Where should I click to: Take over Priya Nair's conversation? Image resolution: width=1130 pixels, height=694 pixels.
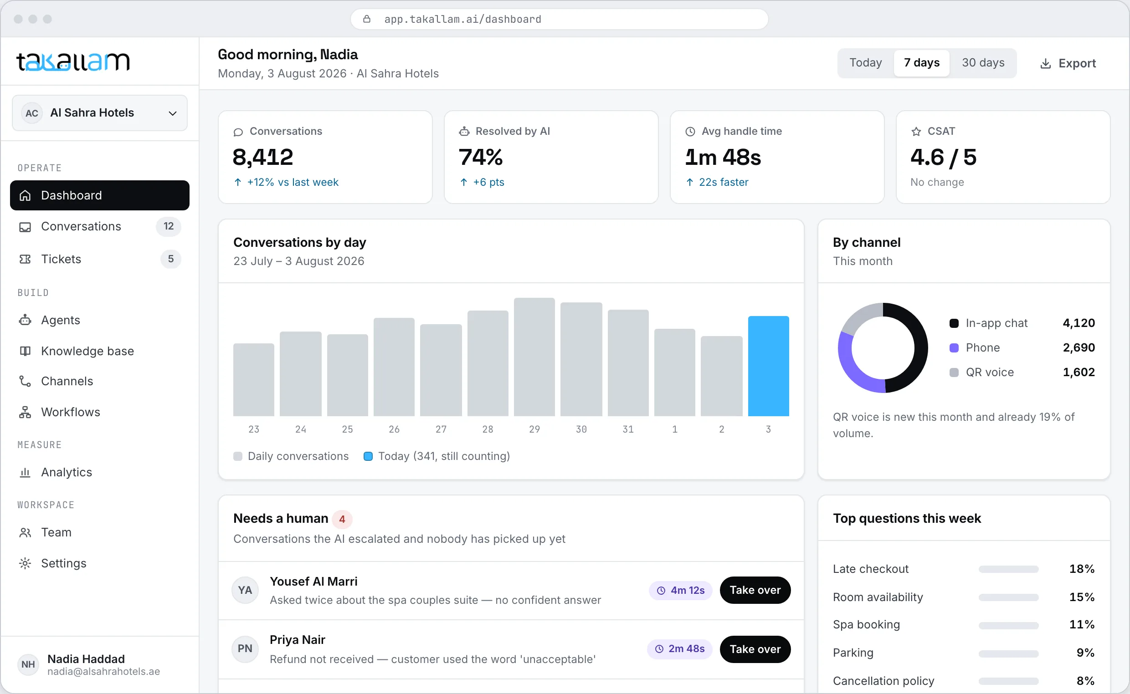(755, 649)
